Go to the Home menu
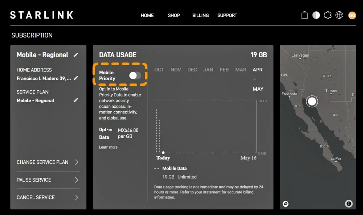The image size is (363, 215). (x=147, y=15)
